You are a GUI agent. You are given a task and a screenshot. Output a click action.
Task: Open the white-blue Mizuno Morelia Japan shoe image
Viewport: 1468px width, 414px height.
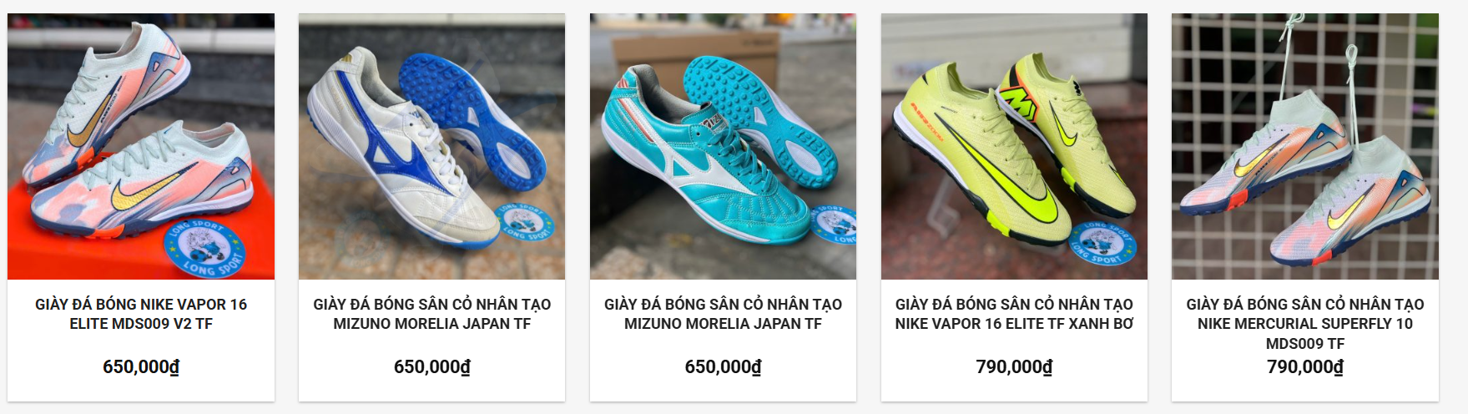[431, 146]
